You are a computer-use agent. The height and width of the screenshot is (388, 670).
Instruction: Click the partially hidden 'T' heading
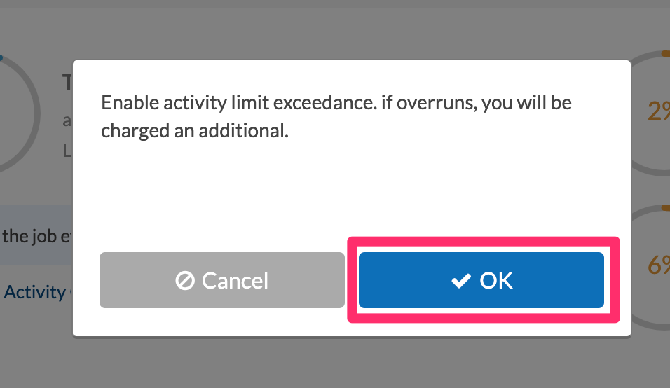[x=67, y=82]
